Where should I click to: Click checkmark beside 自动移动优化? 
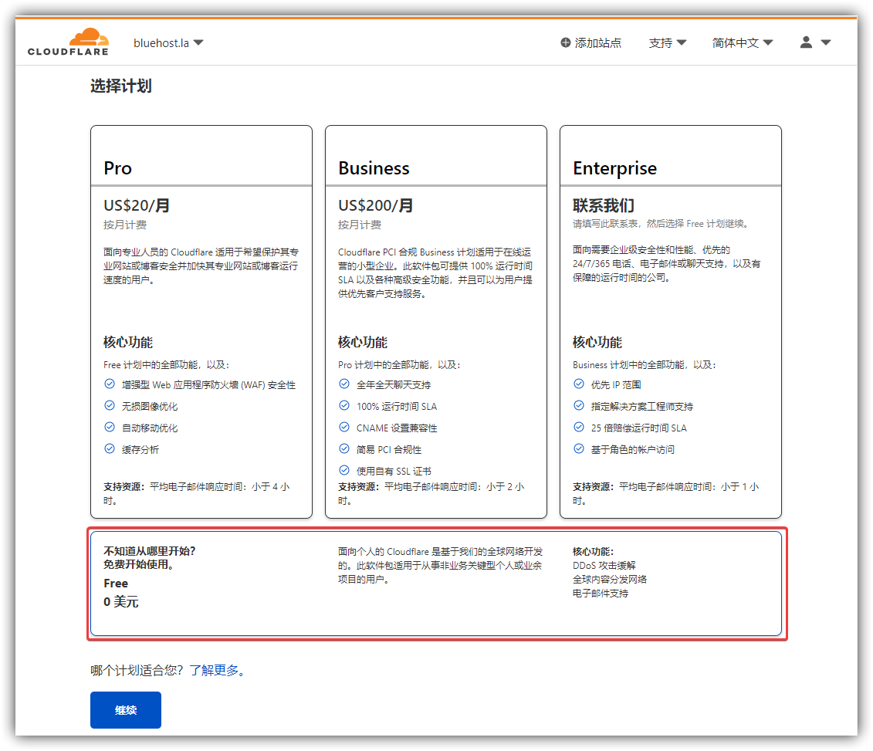click(110, 428)
